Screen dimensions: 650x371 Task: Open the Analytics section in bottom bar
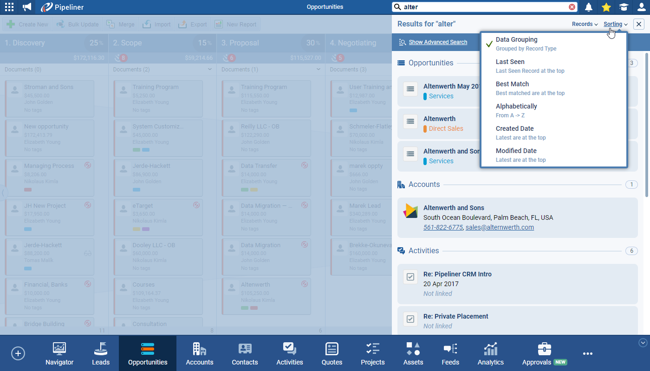pyautogui.click(x=490, y=354)
